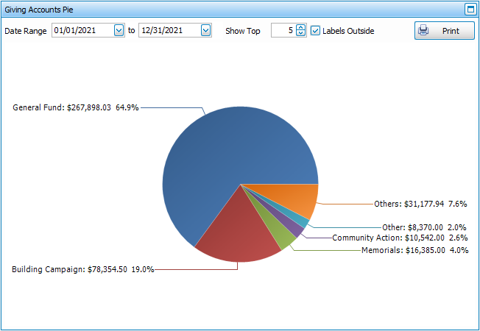The image size is (480, 331).
Task: Click the Show Top number field
Action: (283, 31)
